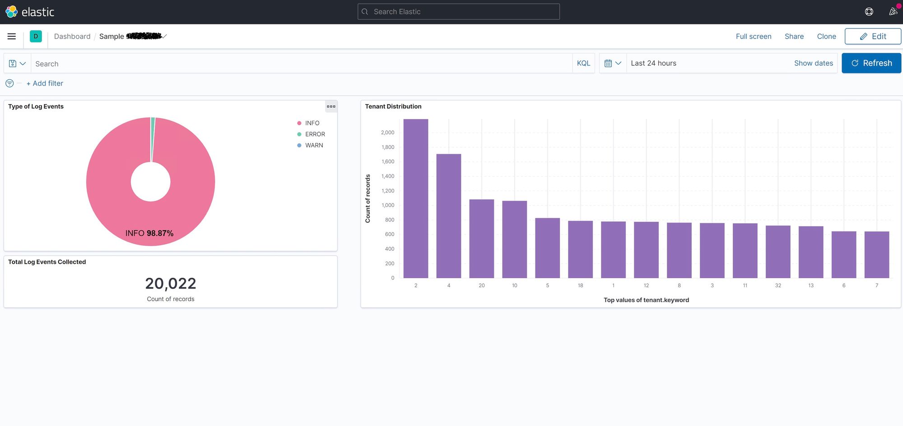Image resolution: width=903 pixels, height=426 pixels.
Task: Open the filter options icon
Action: [9, 83]
